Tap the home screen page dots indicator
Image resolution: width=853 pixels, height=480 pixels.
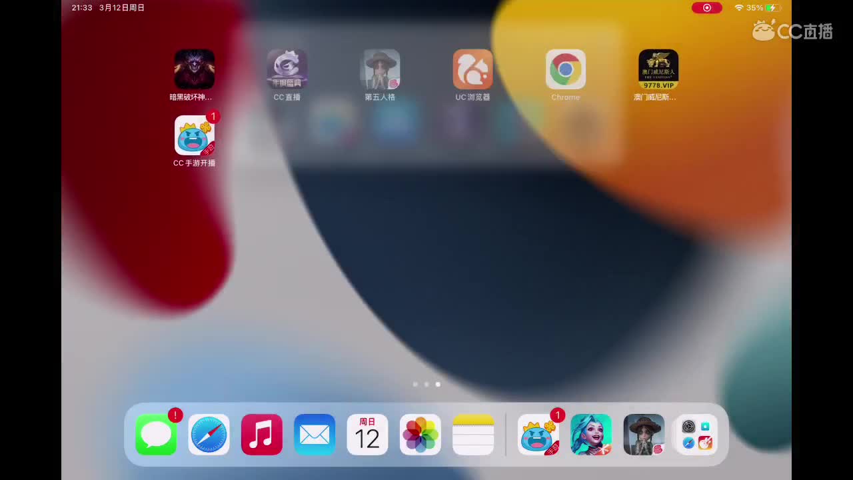click(x=426, y=384)
